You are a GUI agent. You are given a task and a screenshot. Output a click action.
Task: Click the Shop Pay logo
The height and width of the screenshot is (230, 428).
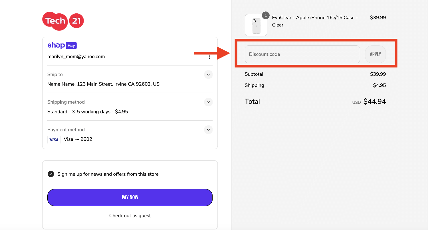tap(62, 45)
